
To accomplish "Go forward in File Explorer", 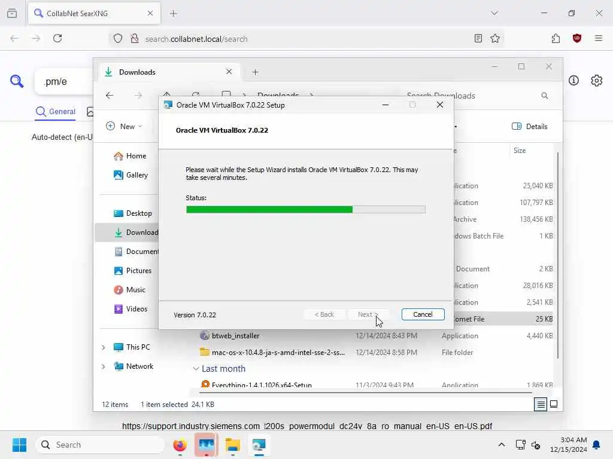I will [138, 96].
